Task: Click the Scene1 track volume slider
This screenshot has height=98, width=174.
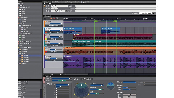Action: [x=56, y=24]
